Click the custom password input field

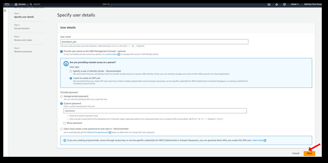coord(155,111)
